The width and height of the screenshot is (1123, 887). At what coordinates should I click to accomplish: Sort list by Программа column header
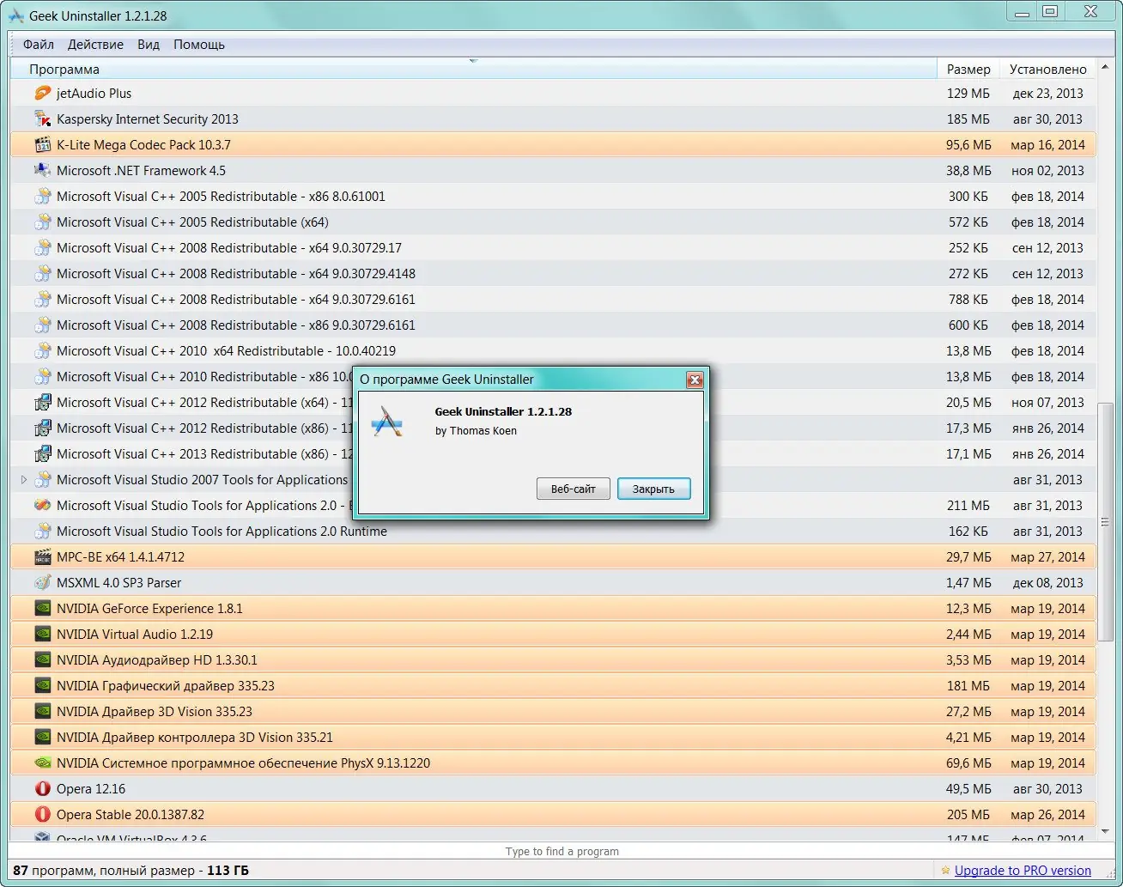click(x=474, y=70)
